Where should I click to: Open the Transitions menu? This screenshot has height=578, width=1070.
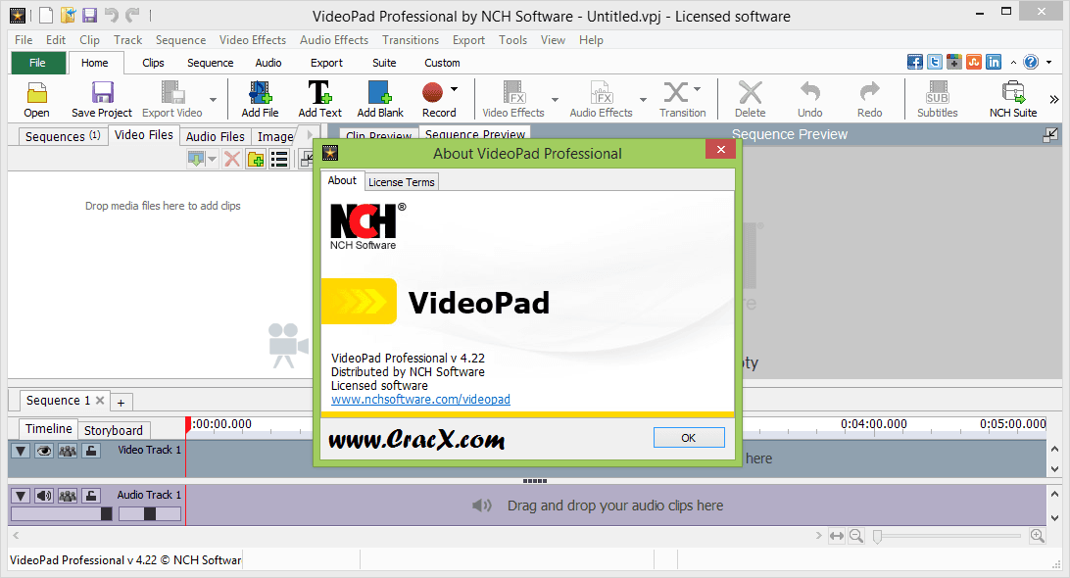click(x=411, y=39)
